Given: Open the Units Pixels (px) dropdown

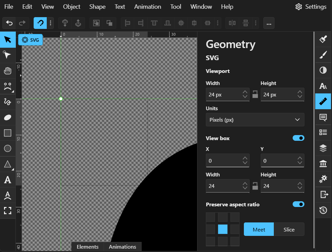Looking at the screenshot, I should 255,120.
